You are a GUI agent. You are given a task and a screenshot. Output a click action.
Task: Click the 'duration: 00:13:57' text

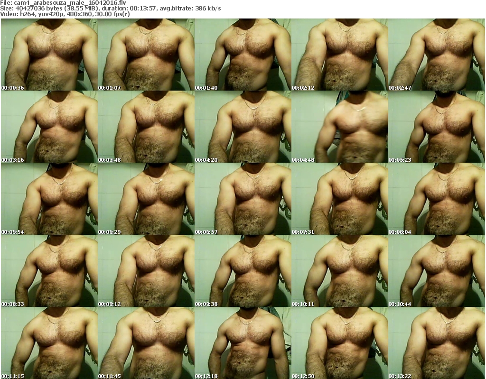point(129,9)
